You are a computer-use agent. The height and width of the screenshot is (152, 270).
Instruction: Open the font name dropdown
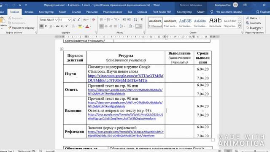[56, 20]
